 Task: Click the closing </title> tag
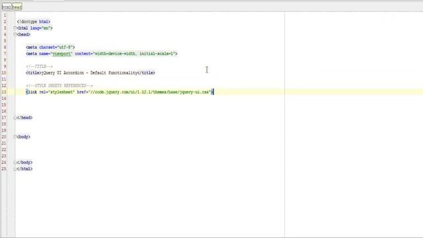tap(146, 73)
